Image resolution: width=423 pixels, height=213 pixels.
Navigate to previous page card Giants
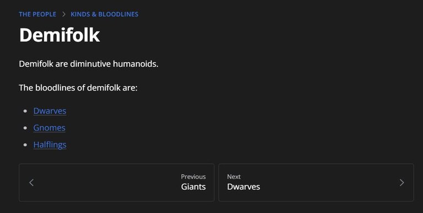pyautogui.click(x=117, y=183)
